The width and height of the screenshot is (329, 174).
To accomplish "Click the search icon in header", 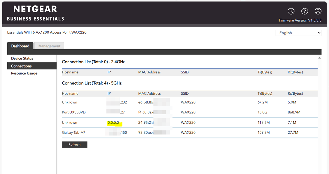I will click(291, 11).
